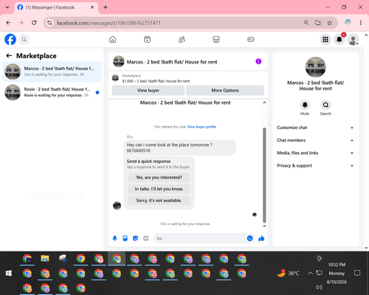The height and width of the screenshot is (295, 369).
Task: Show hidden system tray icons
Action: pyautogui.click(x=310, y=273)
